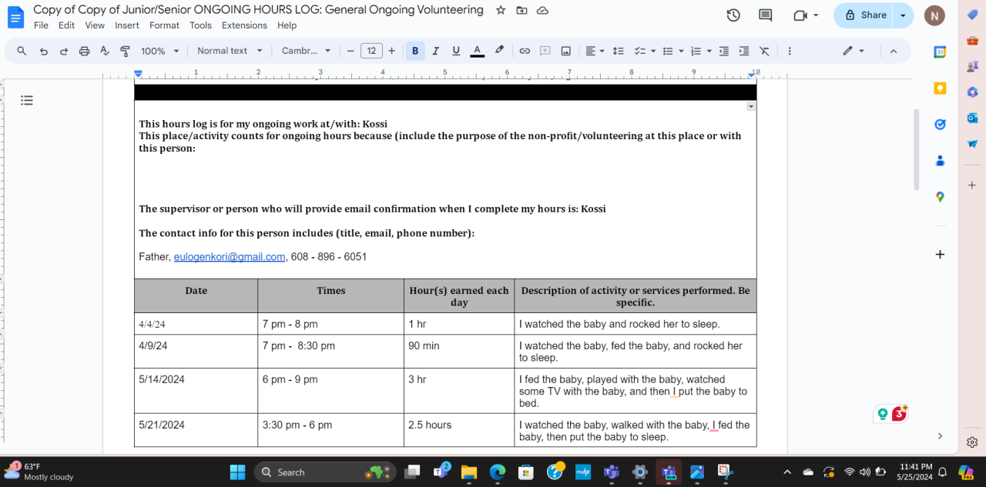The height and width of the screenshot is (487, 986).
Task: Show all comments using the header icon
Action: coord(765,15)
